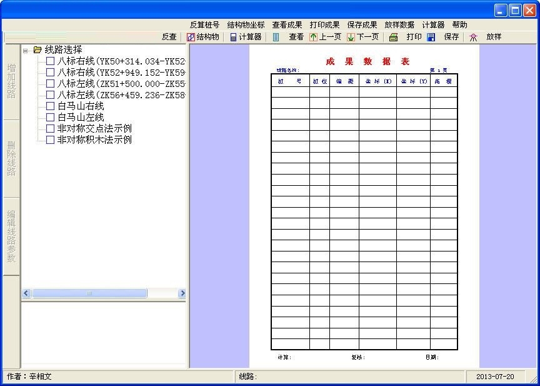Image resolution: width=540 pixels, height=386 pixels.
Task: Click 作者:辛相文 in status bar
Action: (29, 377)
